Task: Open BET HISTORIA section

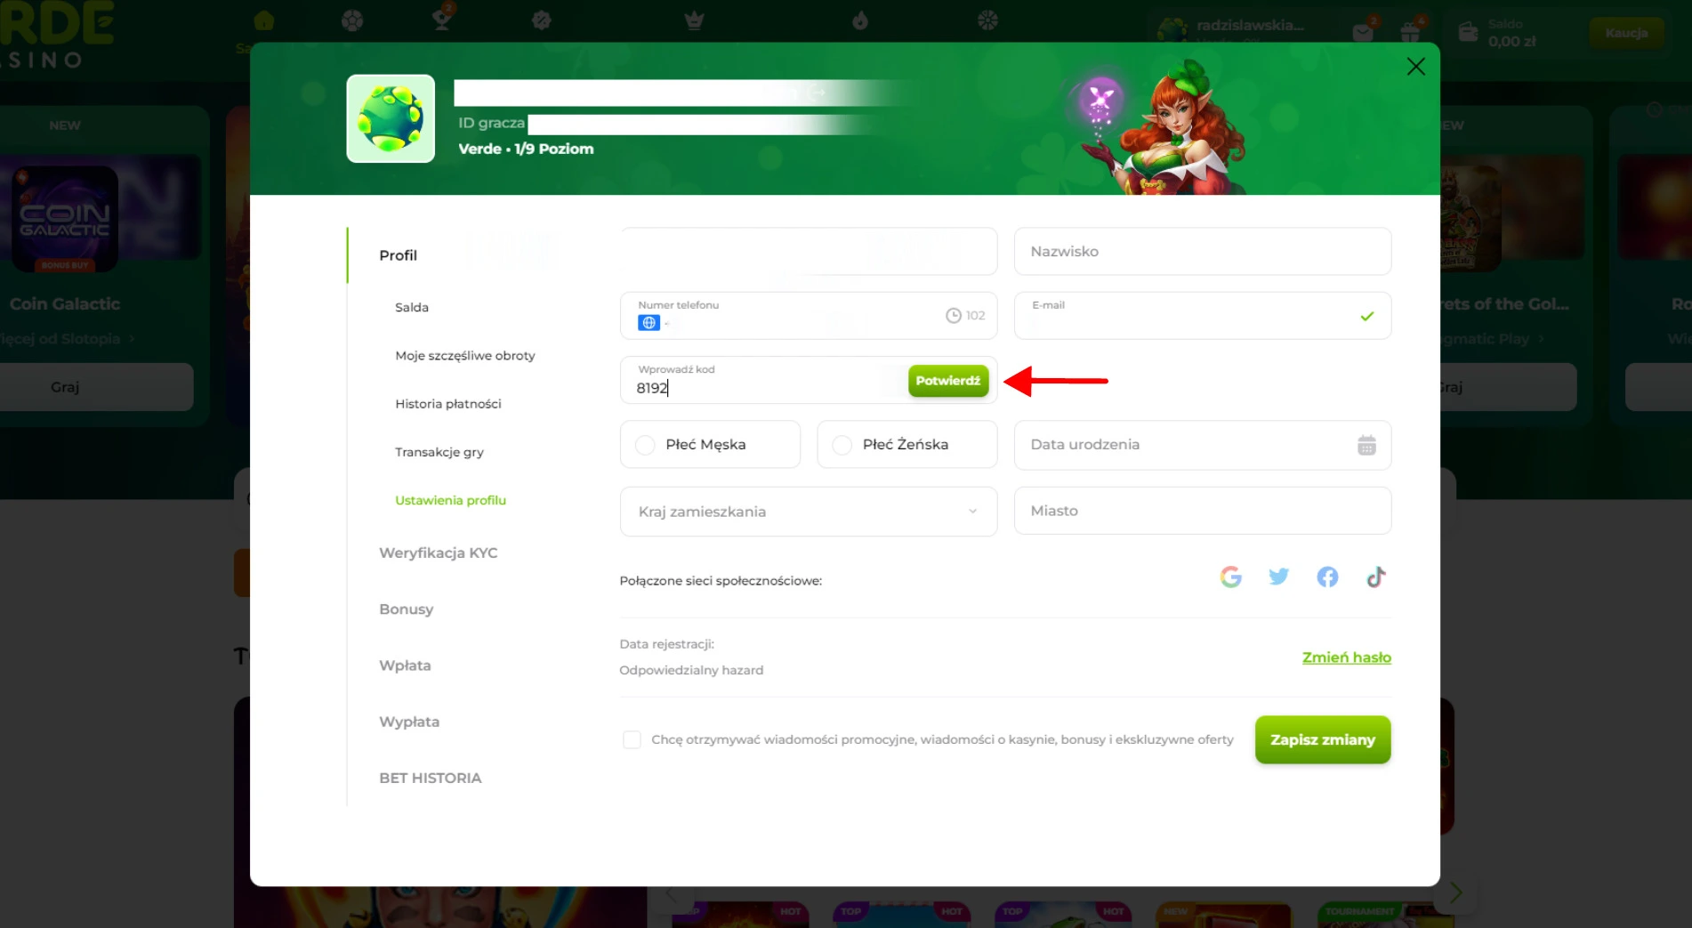Action: (430, 778)
